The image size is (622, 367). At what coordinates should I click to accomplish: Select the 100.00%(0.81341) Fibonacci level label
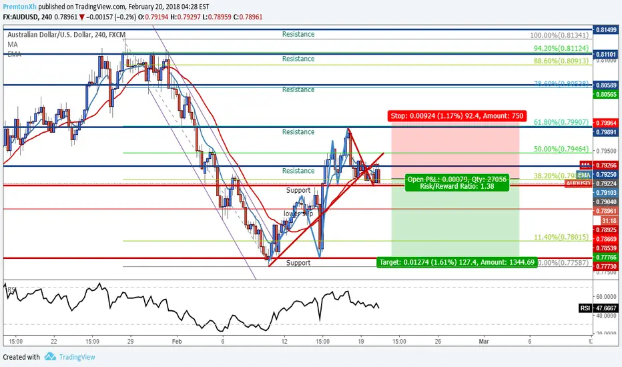[x=559, y=35]
